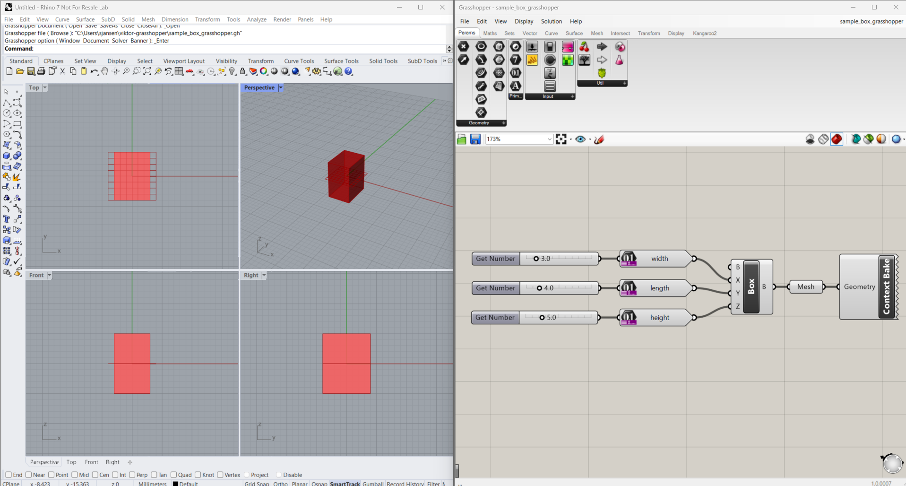
Task: Click the Grasshopper sketch pen icon
Action: coord(599,139)
